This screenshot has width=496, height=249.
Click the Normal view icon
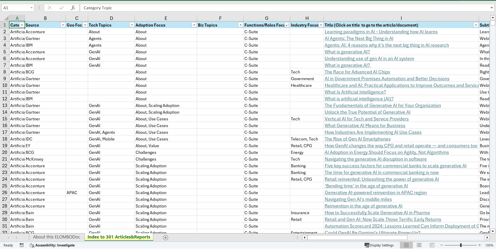406,245
